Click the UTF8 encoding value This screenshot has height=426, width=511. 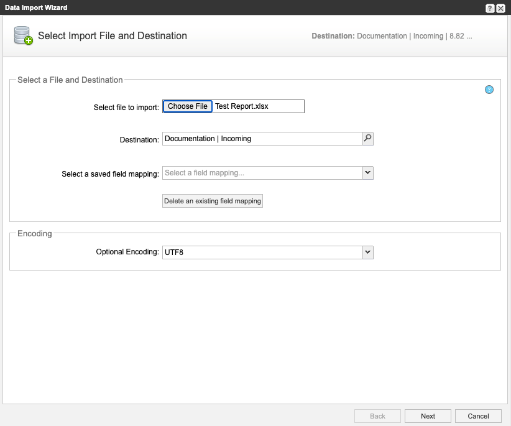[174, 252]
